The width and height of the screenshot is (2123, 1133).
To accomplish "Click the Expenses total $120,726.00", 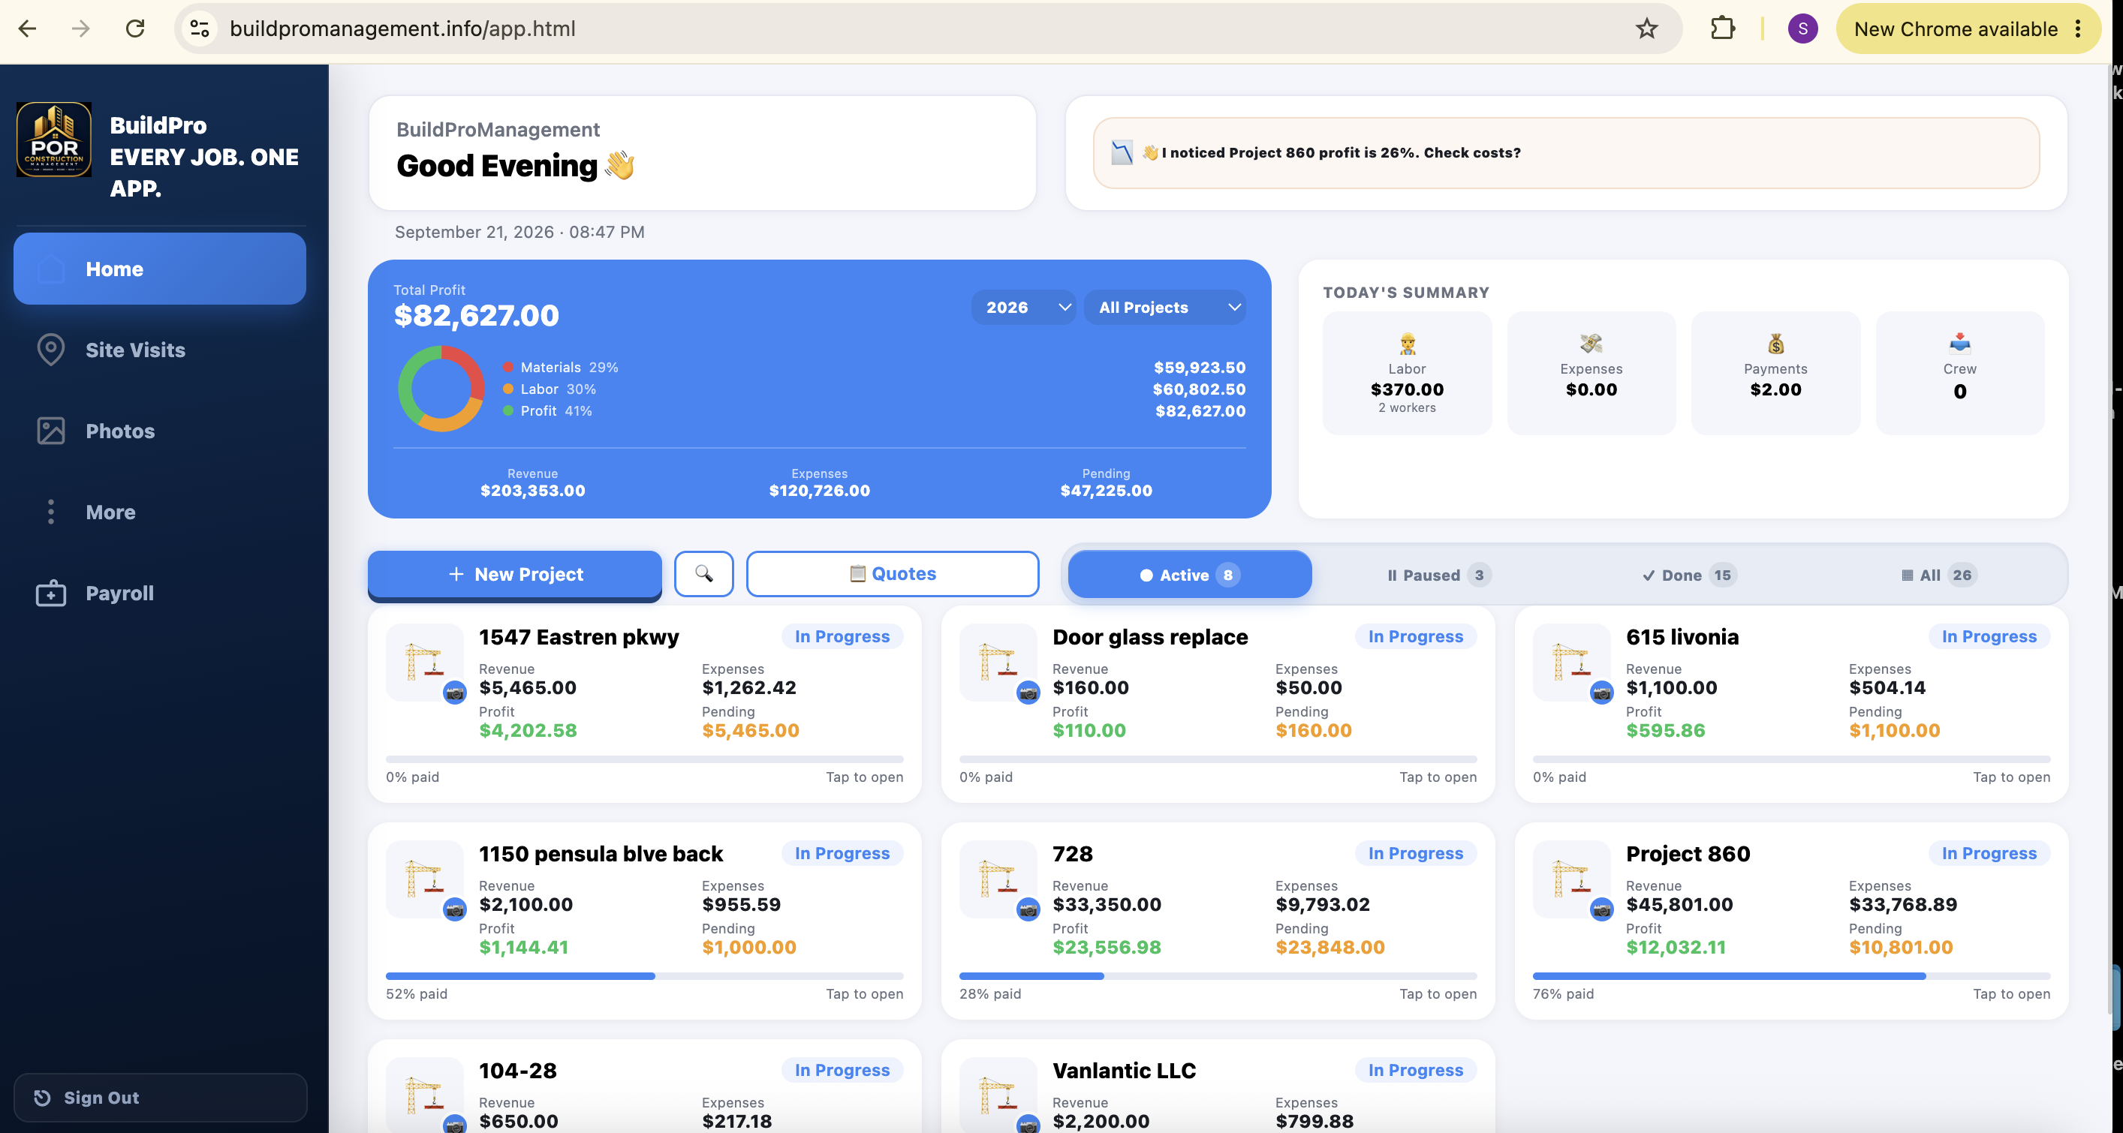I will [819, 490].
